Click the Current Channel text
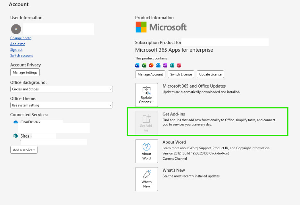The image size is (300, 205). 175,158
